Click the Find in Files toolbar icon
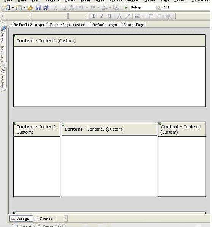 tap(115, 7)
